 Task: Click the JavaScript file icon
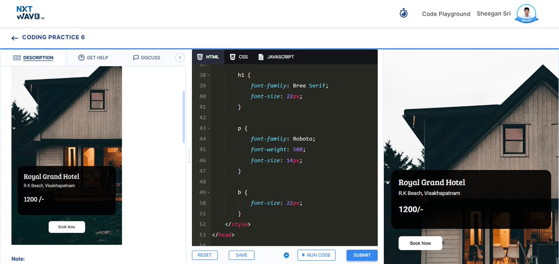261,57
